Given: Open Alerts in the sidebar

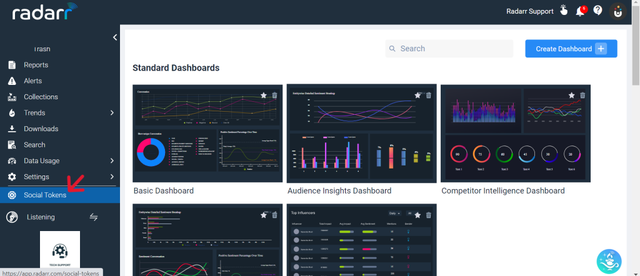Looking at the screenshot, I should click(32, 81).
